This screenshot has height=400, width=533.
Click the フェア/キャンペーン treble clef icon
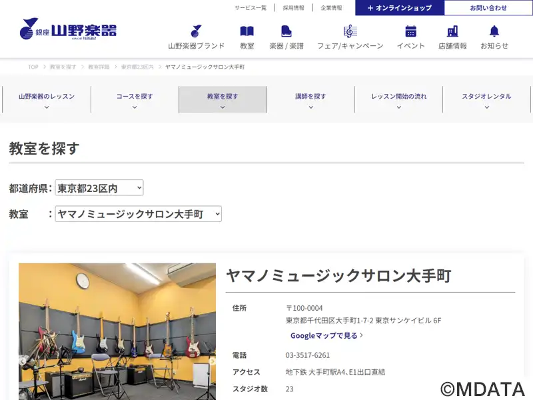[350, 31]
